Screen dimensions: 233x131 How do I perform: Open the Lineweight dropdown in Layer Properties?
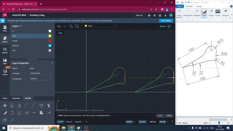[40, 79]
